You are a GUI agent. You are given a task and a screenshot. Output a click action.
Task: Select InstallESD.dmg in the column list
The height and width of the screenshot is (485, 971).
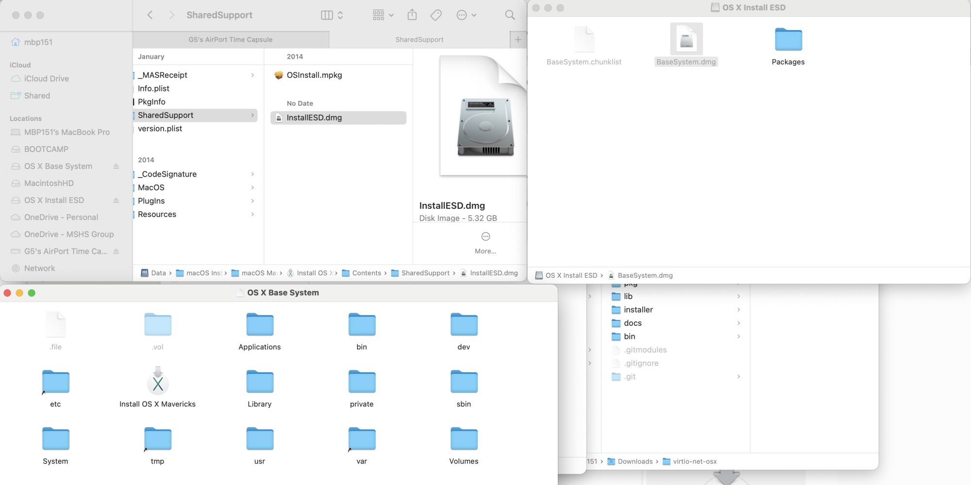(338, 118)
